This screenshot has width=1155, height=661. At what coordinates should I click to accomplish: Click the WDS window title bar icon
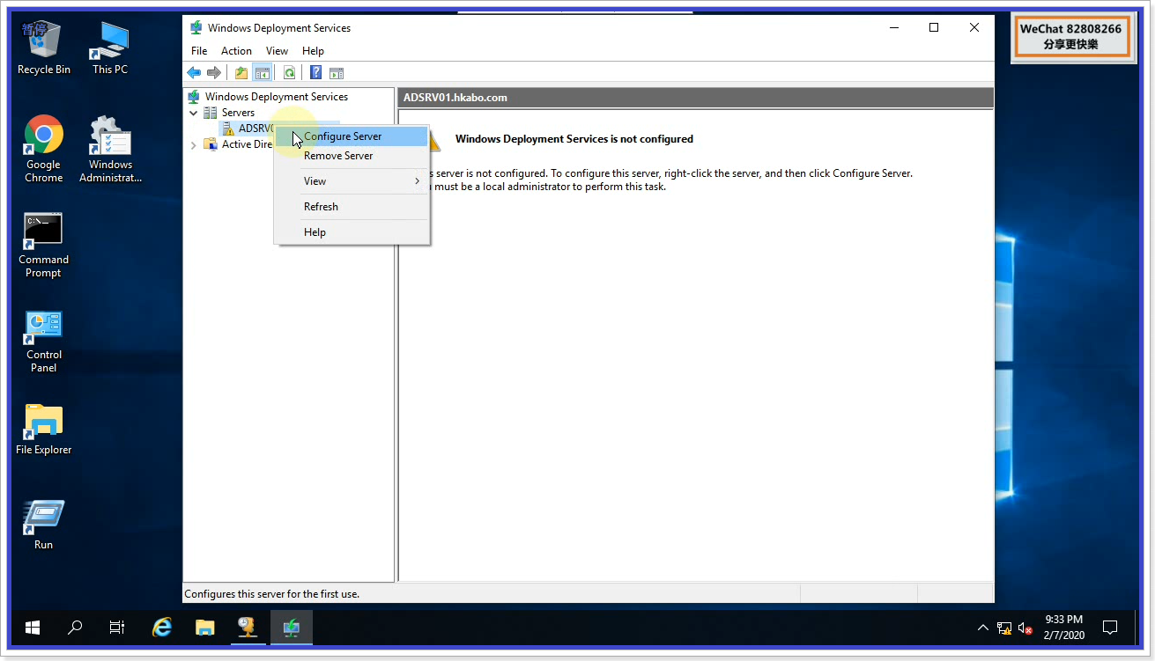point(196,27)
